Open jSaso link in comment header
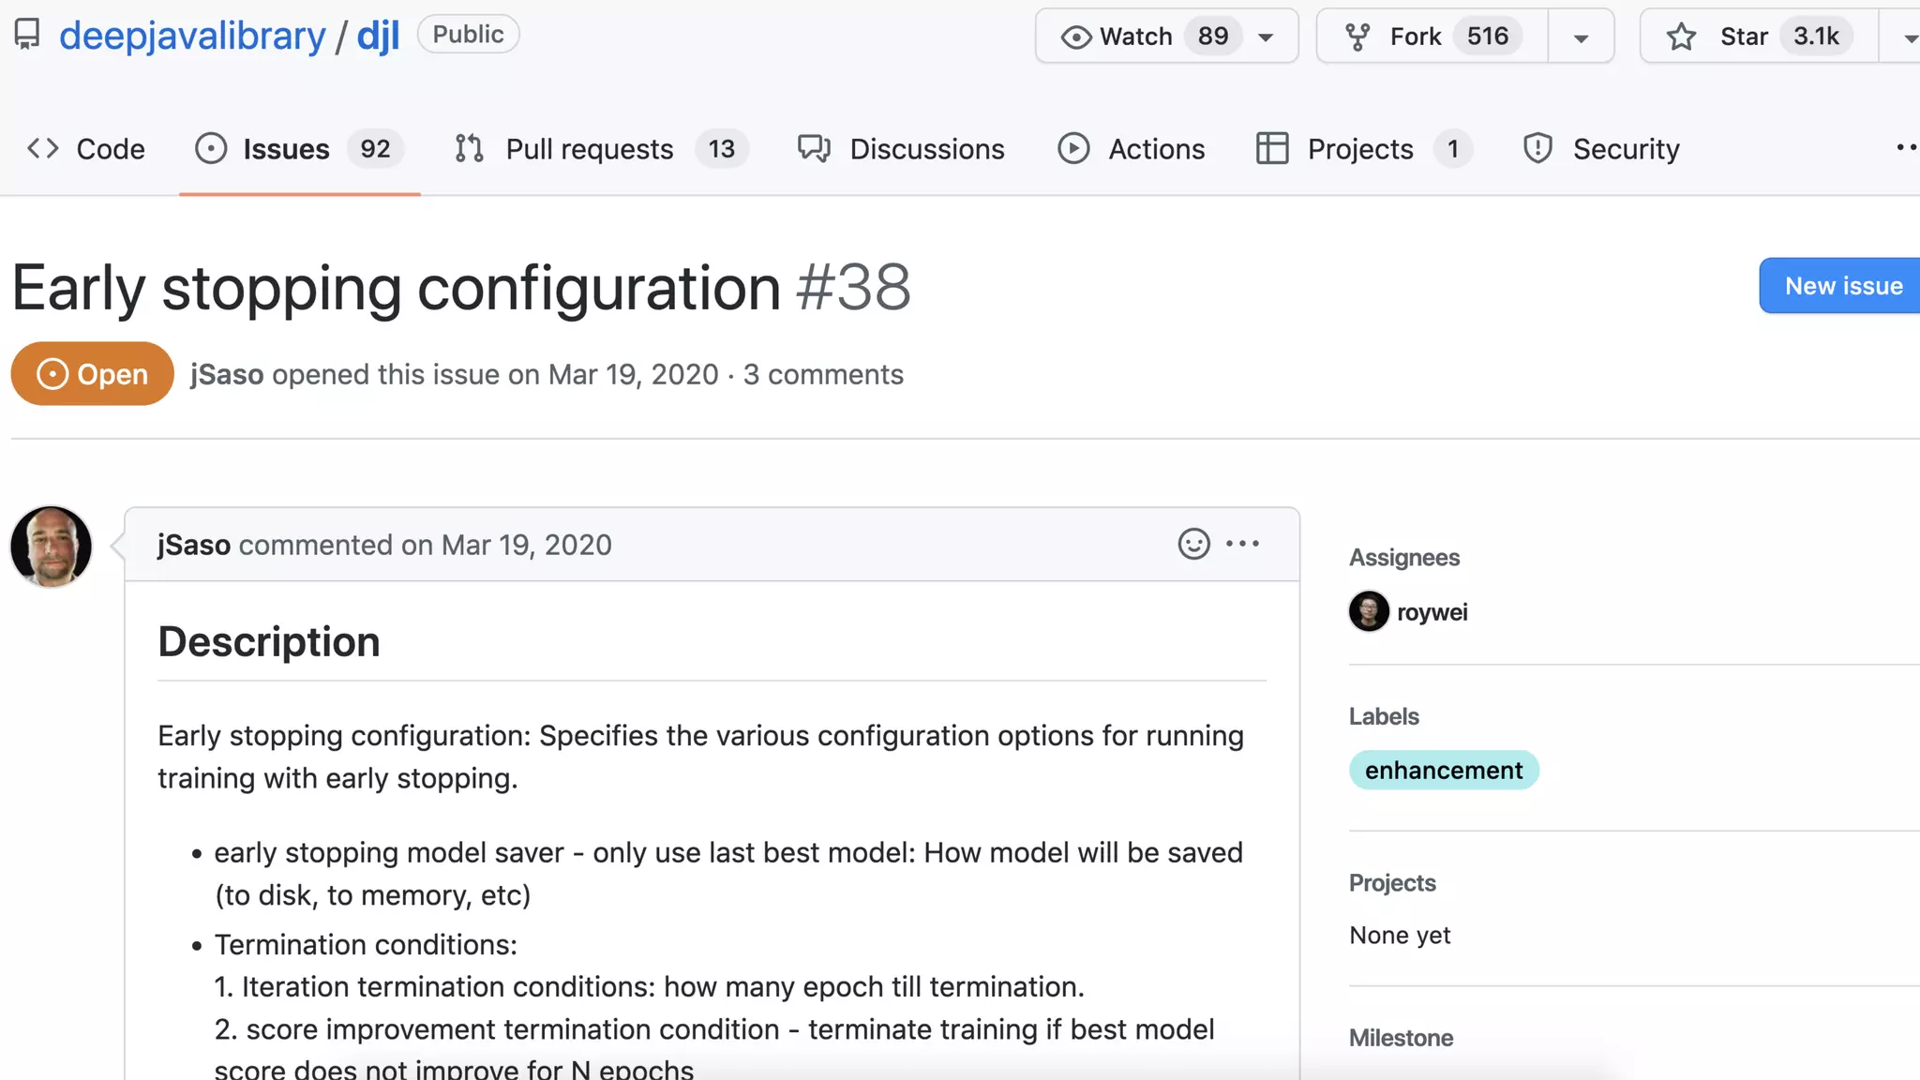 tap(194, 545)
